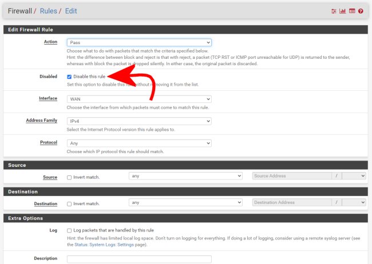Click the Description text field
Screen dimensions: 372x264
139,259
